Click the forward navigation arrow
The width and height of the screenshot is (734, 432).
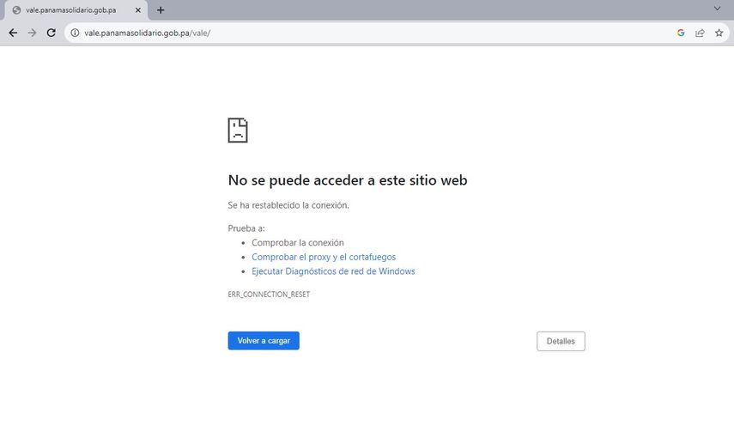click(32, 33)
